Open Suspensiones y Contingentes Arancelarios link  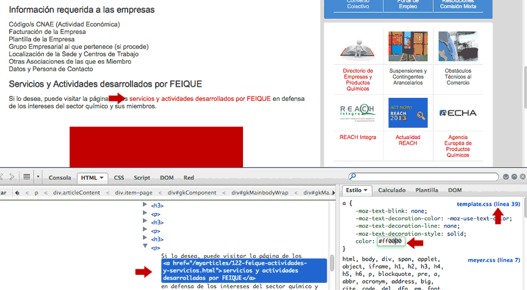tap(408, 77)
